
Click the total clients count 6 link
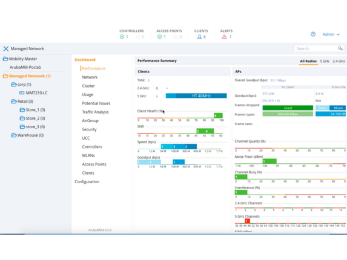pyautogui.click(x=149, y=80)
